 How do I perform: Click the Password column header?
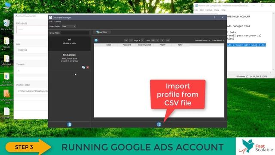tap(126, 45)
